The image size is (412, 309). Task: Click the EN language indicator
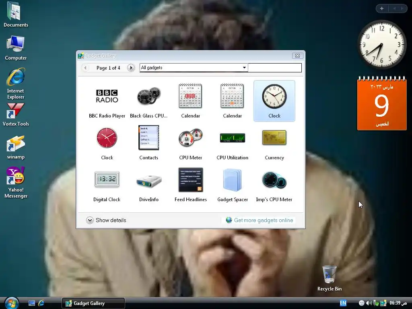pyautogui.click(x=343, y=303)
